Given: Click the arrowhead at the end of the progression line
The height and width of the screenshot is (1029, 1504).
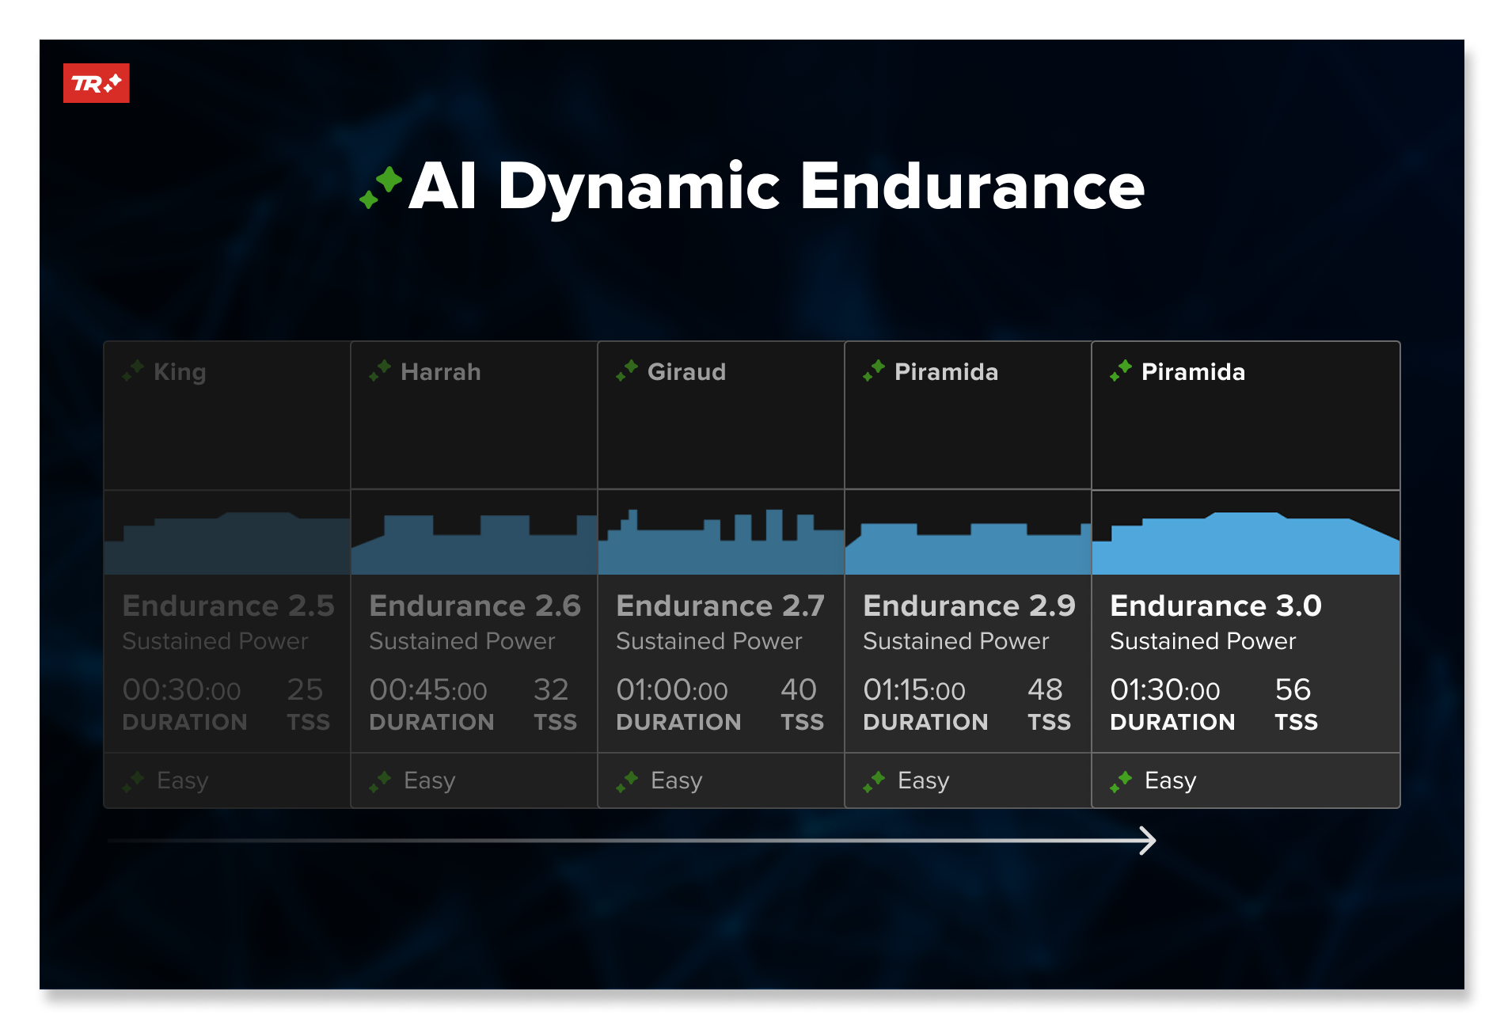Looking at the screenshot, I should coord(1148,841).
